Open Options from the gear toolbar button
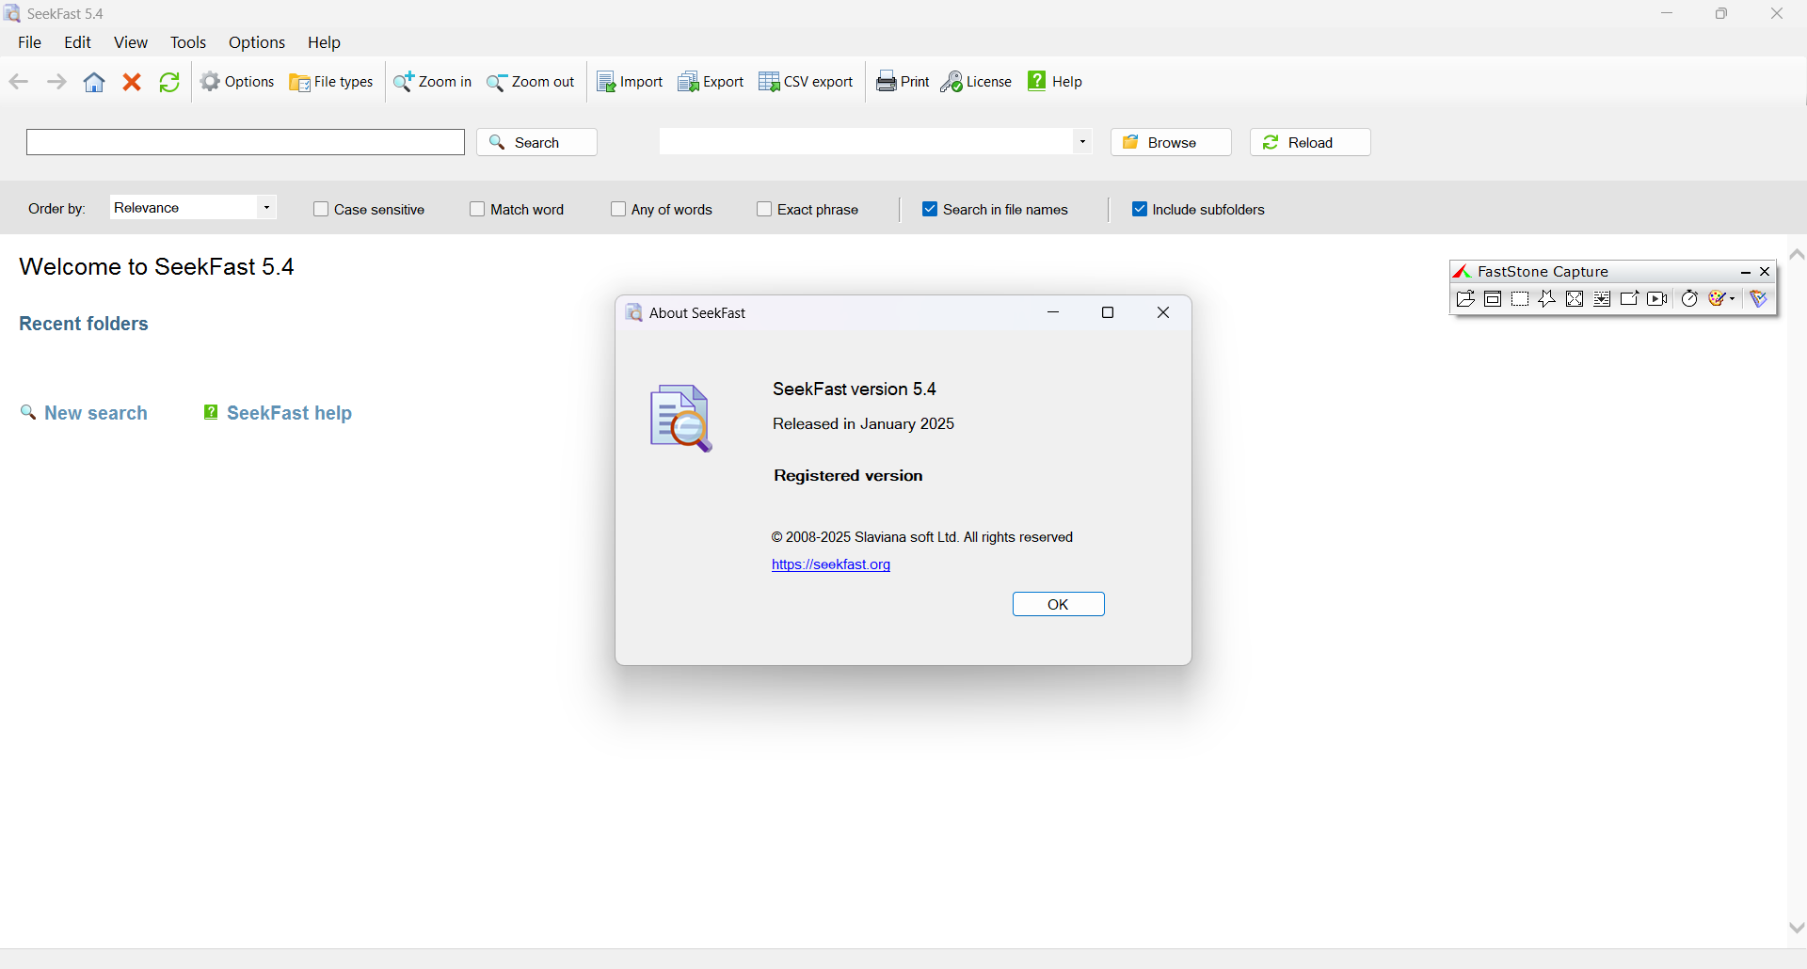 pos(237,82)
